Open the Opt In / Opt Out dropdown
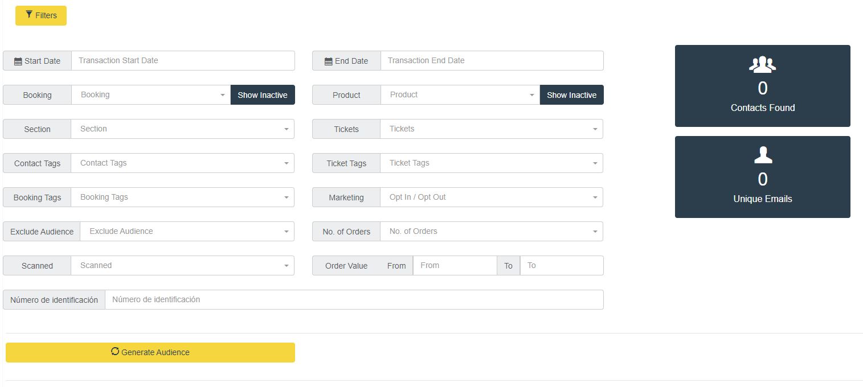Viewport: 863px width, 387px height. (492, 197)
